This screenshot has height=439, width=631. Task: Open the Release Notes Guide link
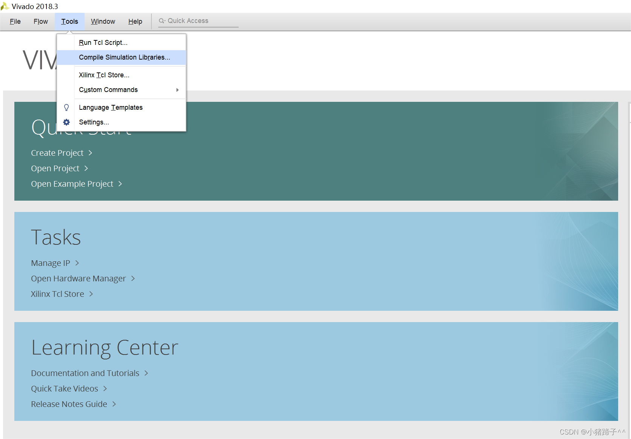[69, 404]
